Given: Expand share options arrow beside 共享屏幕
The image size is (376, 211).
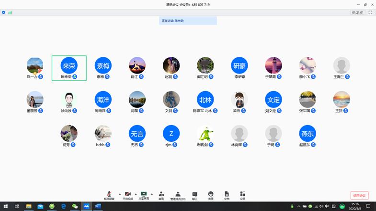Looking at the screenshot, I should [x=152, y=194].
